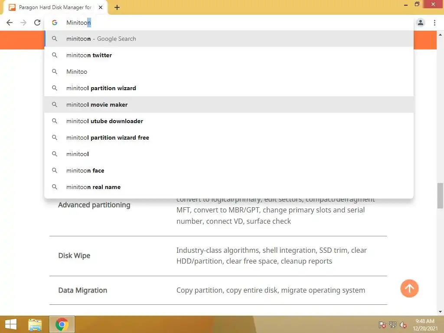Click the address bar containing Minitoon
Image resolution: width=444 pixels, height=333 pixels.
[x=229, y=23]
